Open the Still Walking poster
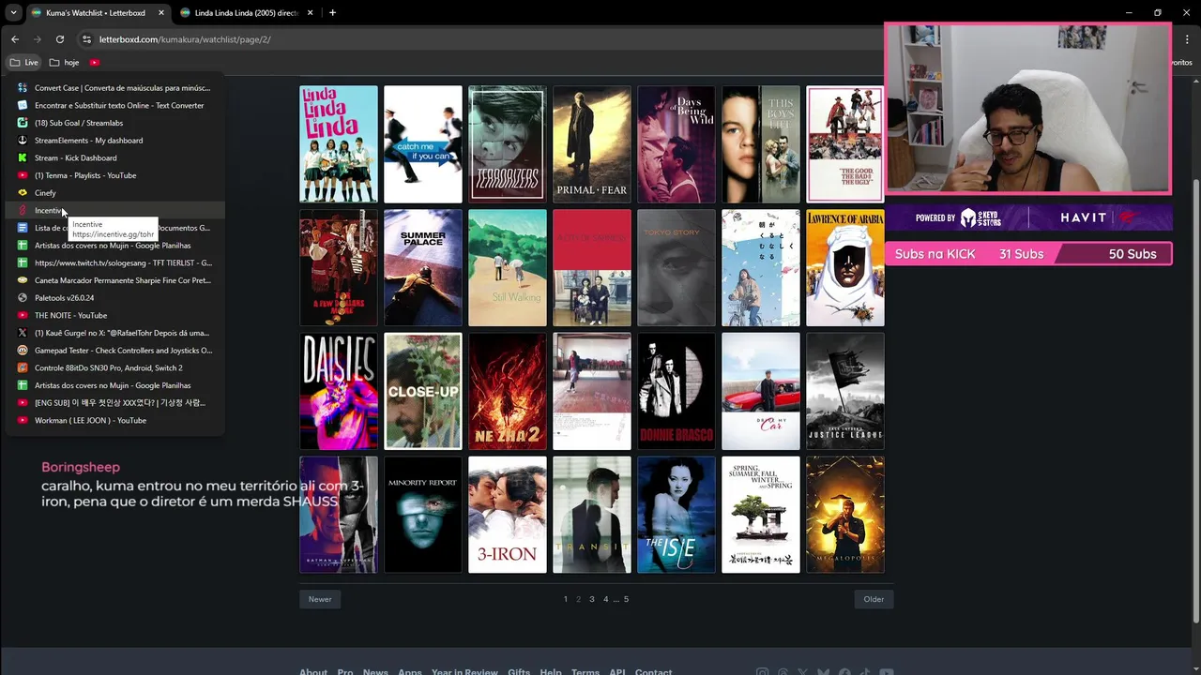Viewport: 1201px width, 675px height. pyautogui.click(x=508, y=268)
